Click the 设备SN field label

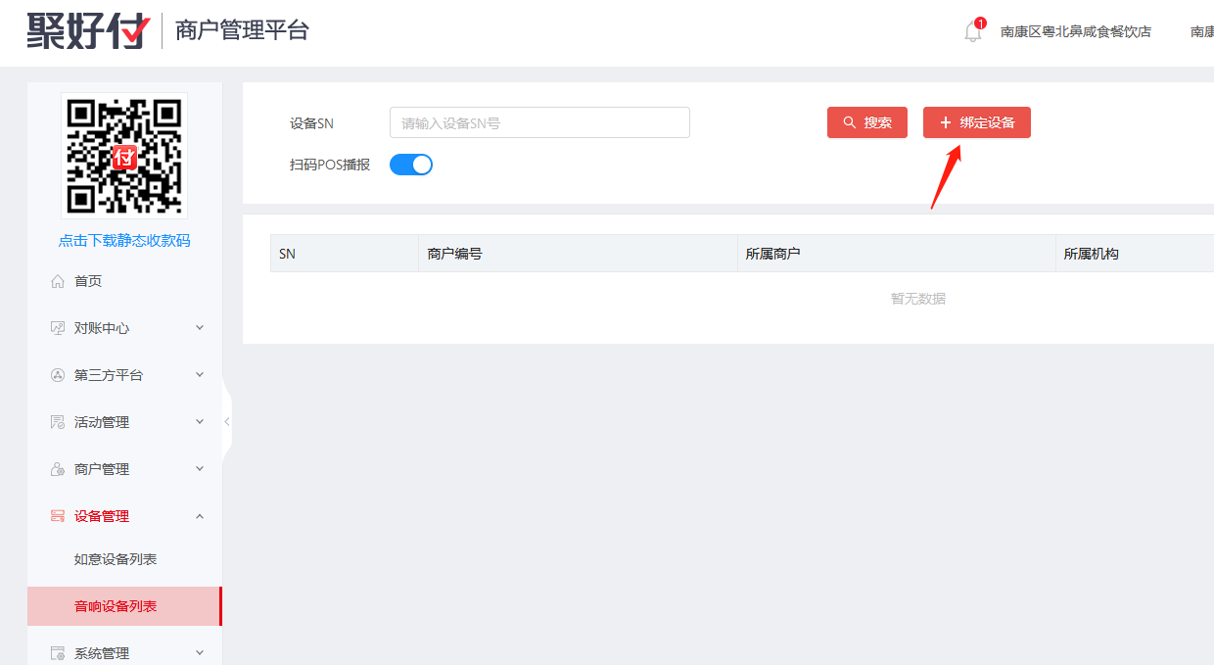point(311,123)
